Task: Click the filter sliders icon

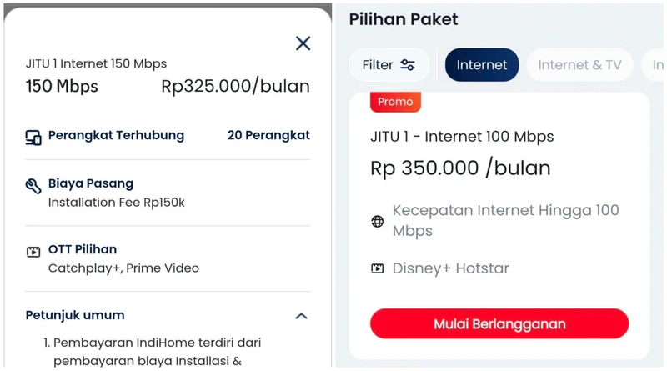Action: point(408,65)
